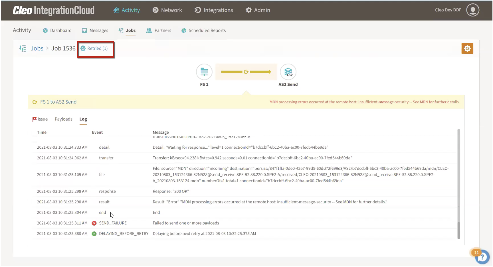Click the Event column header
Screen dimensions: 493x267
(x=97, y=132)
